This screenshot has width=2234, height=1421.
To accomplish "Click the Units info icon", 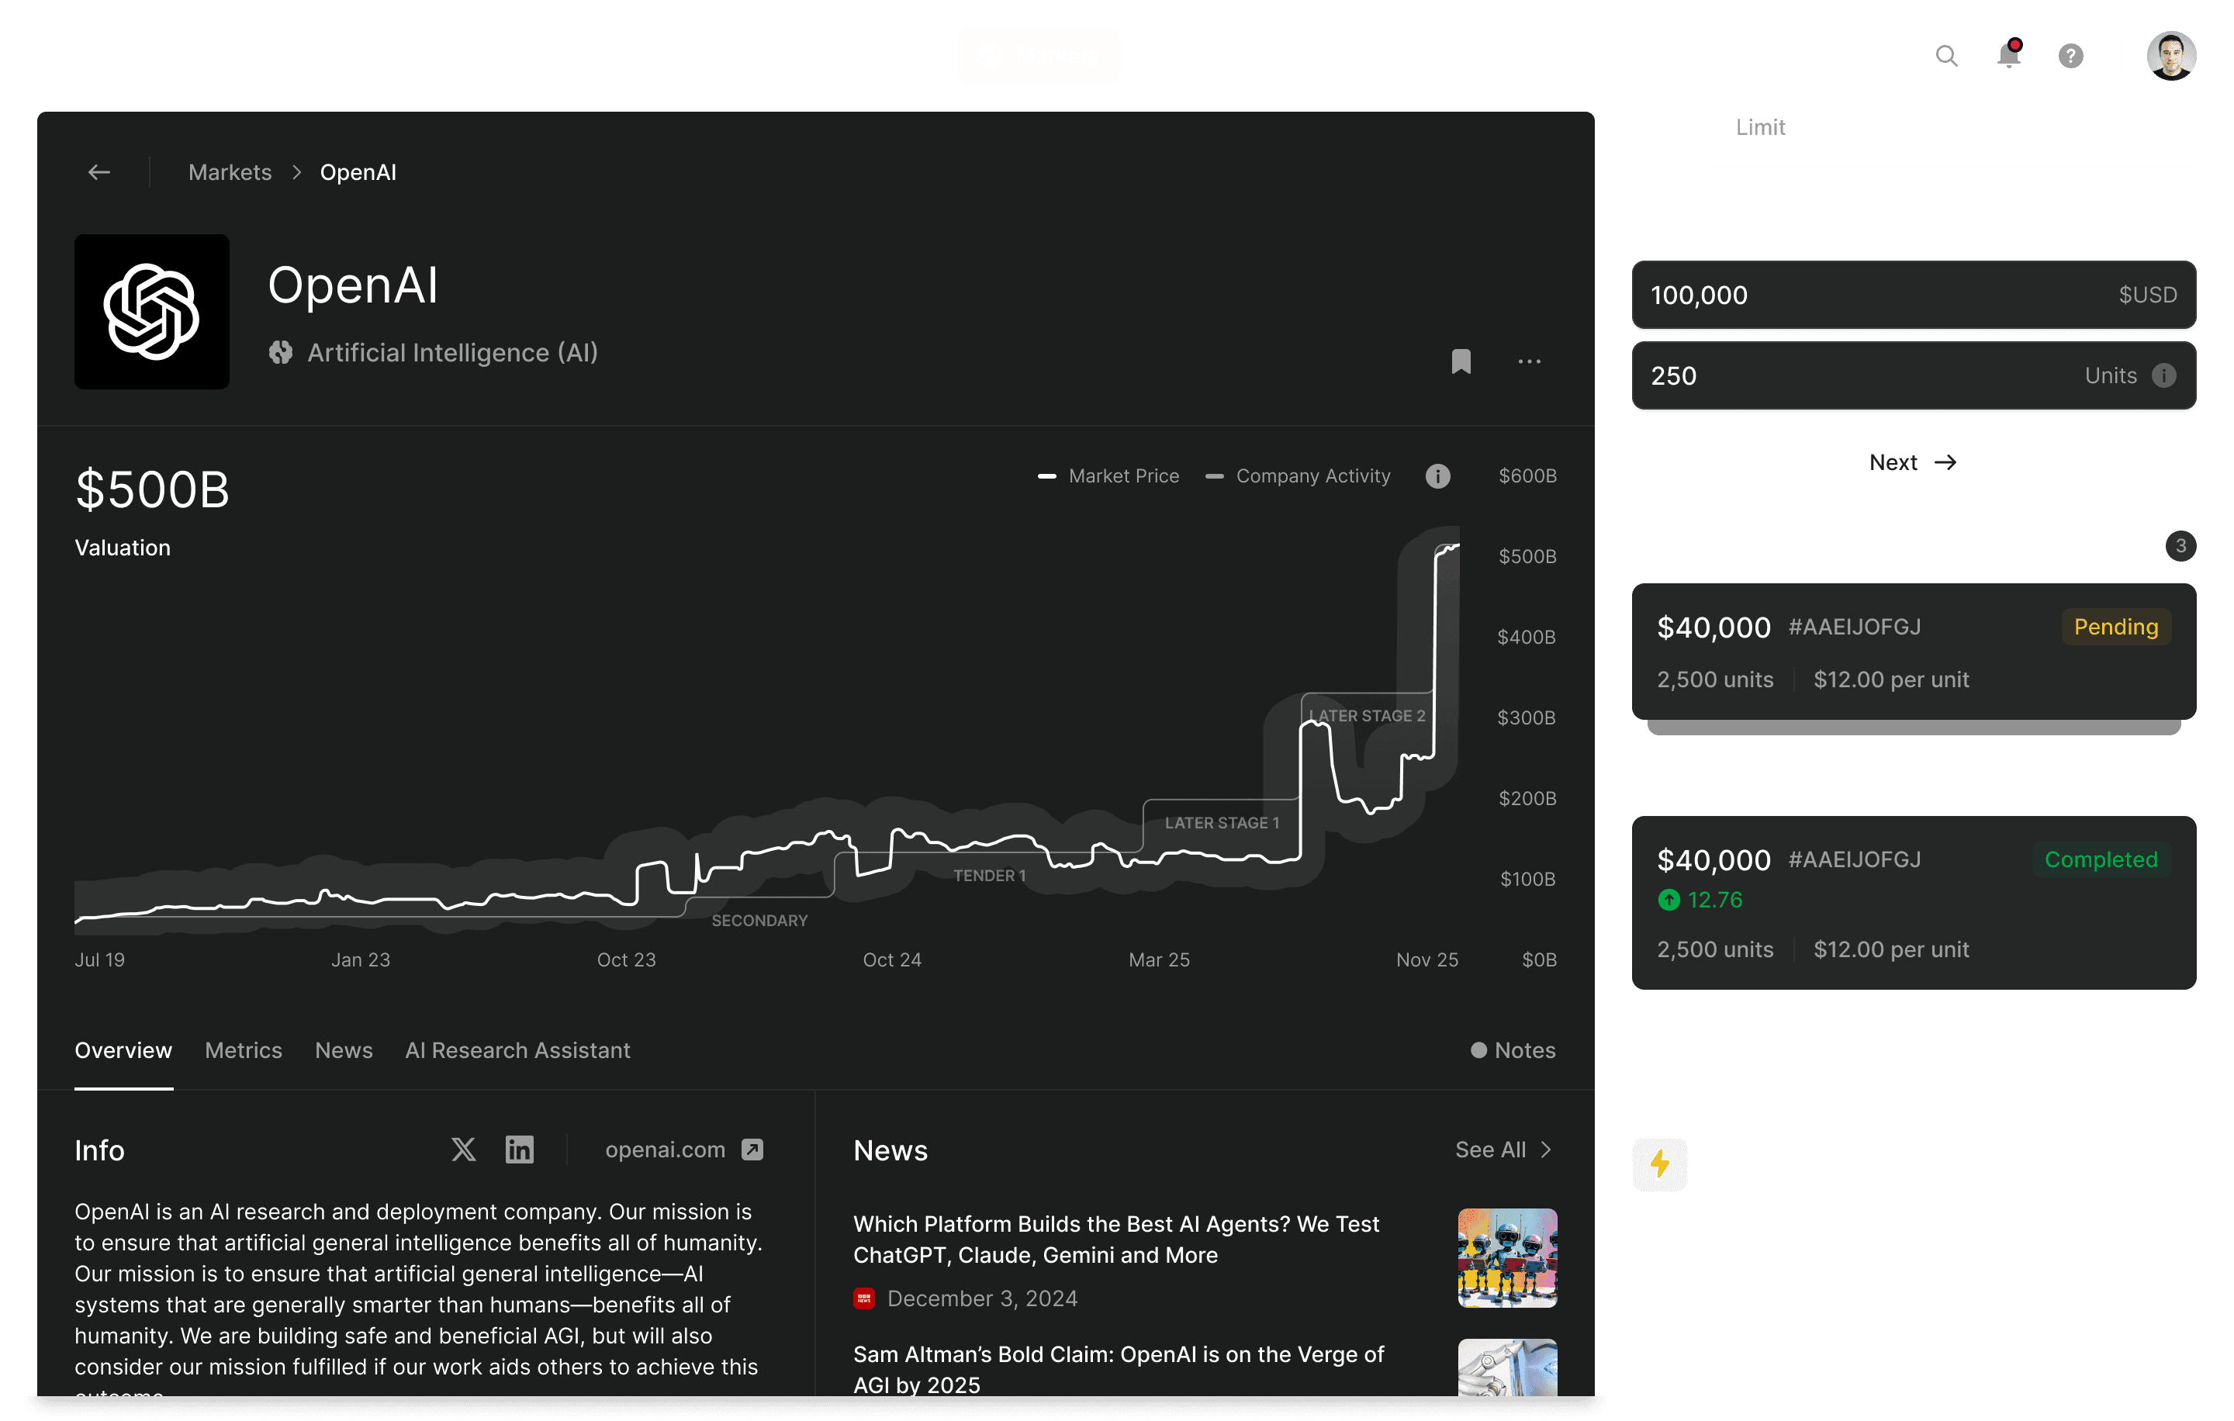I will [2163, 375].
